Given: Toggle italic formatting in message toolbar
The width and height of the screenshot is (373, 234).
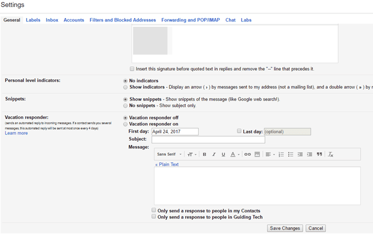Looking at the screenshot, I should pos(214,155).
